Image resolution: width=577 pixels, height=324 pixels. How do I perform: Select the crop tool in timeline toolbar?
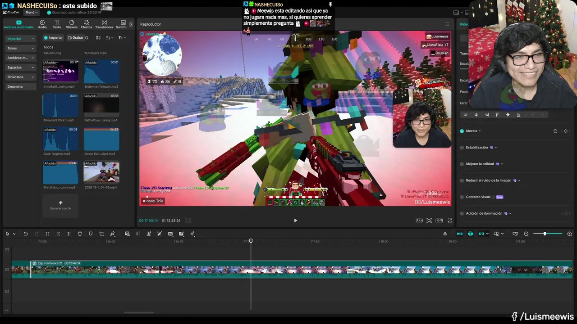pyautogui.click(x=101, y=234)
